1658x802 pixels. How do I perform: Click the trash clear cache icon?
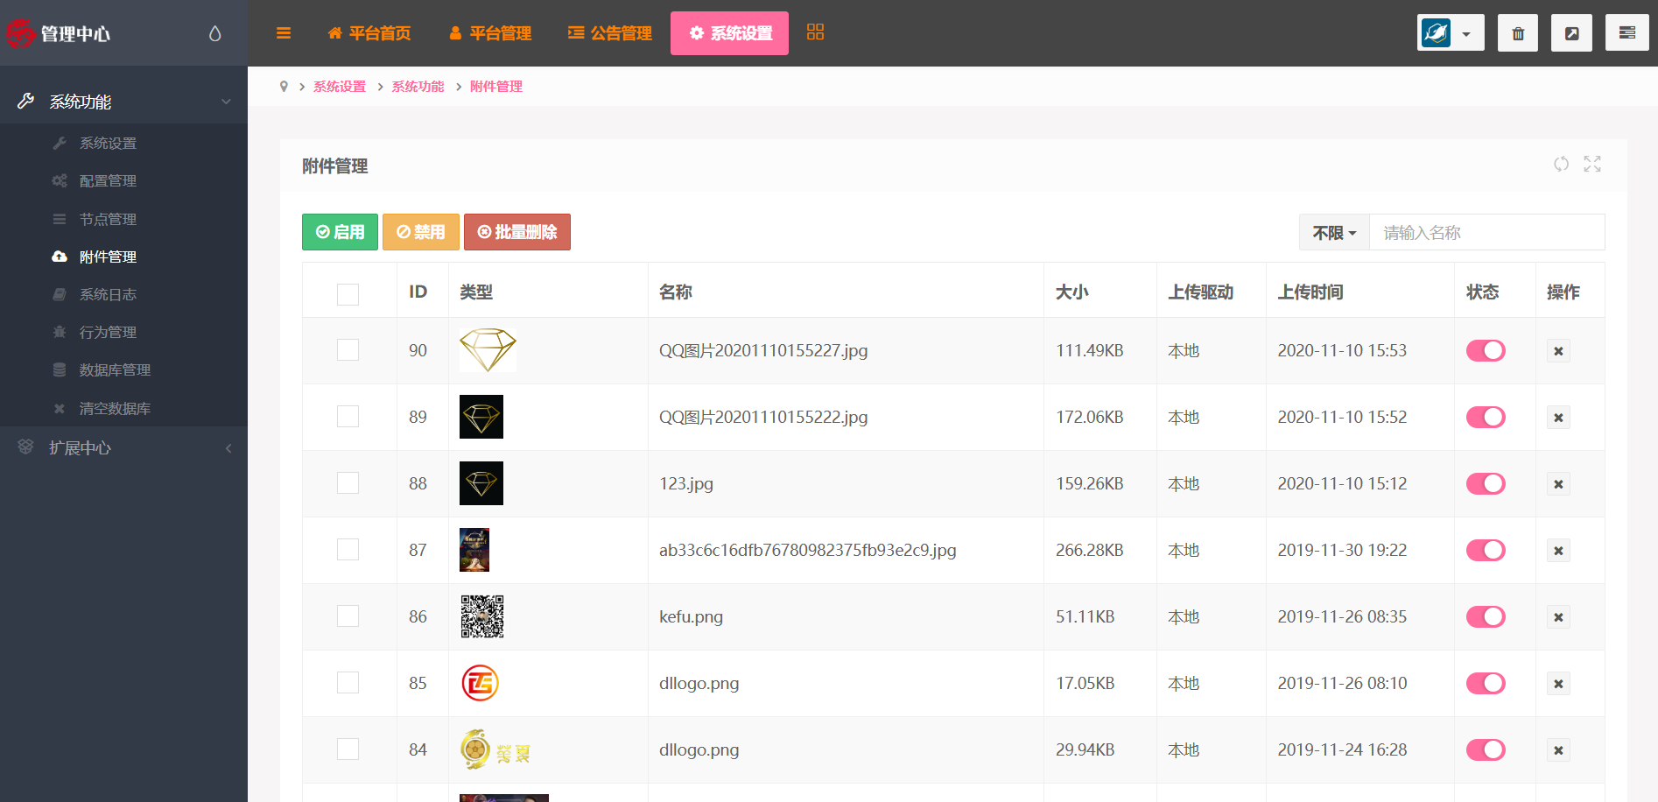pyautogui.click(x=1518, y=33)
